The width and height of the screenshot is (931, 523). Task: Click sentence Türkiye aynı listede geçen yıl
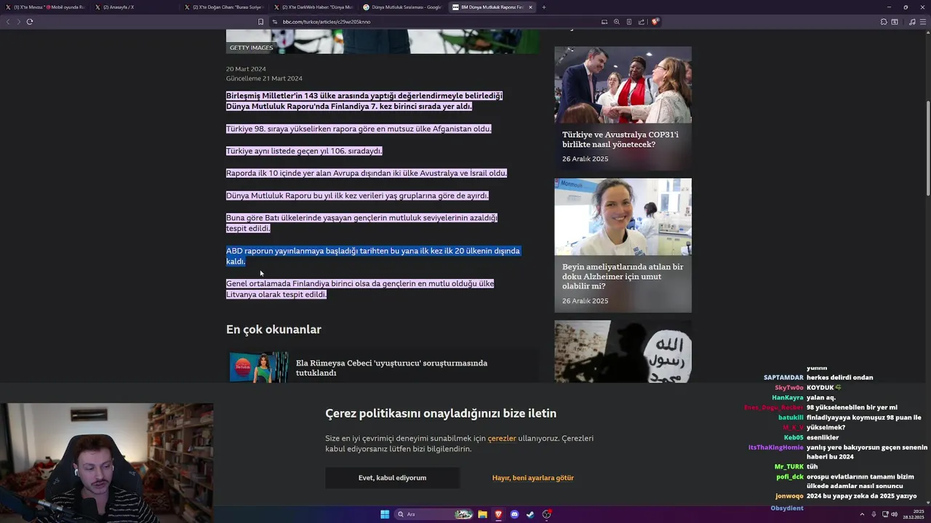(304, 151)
